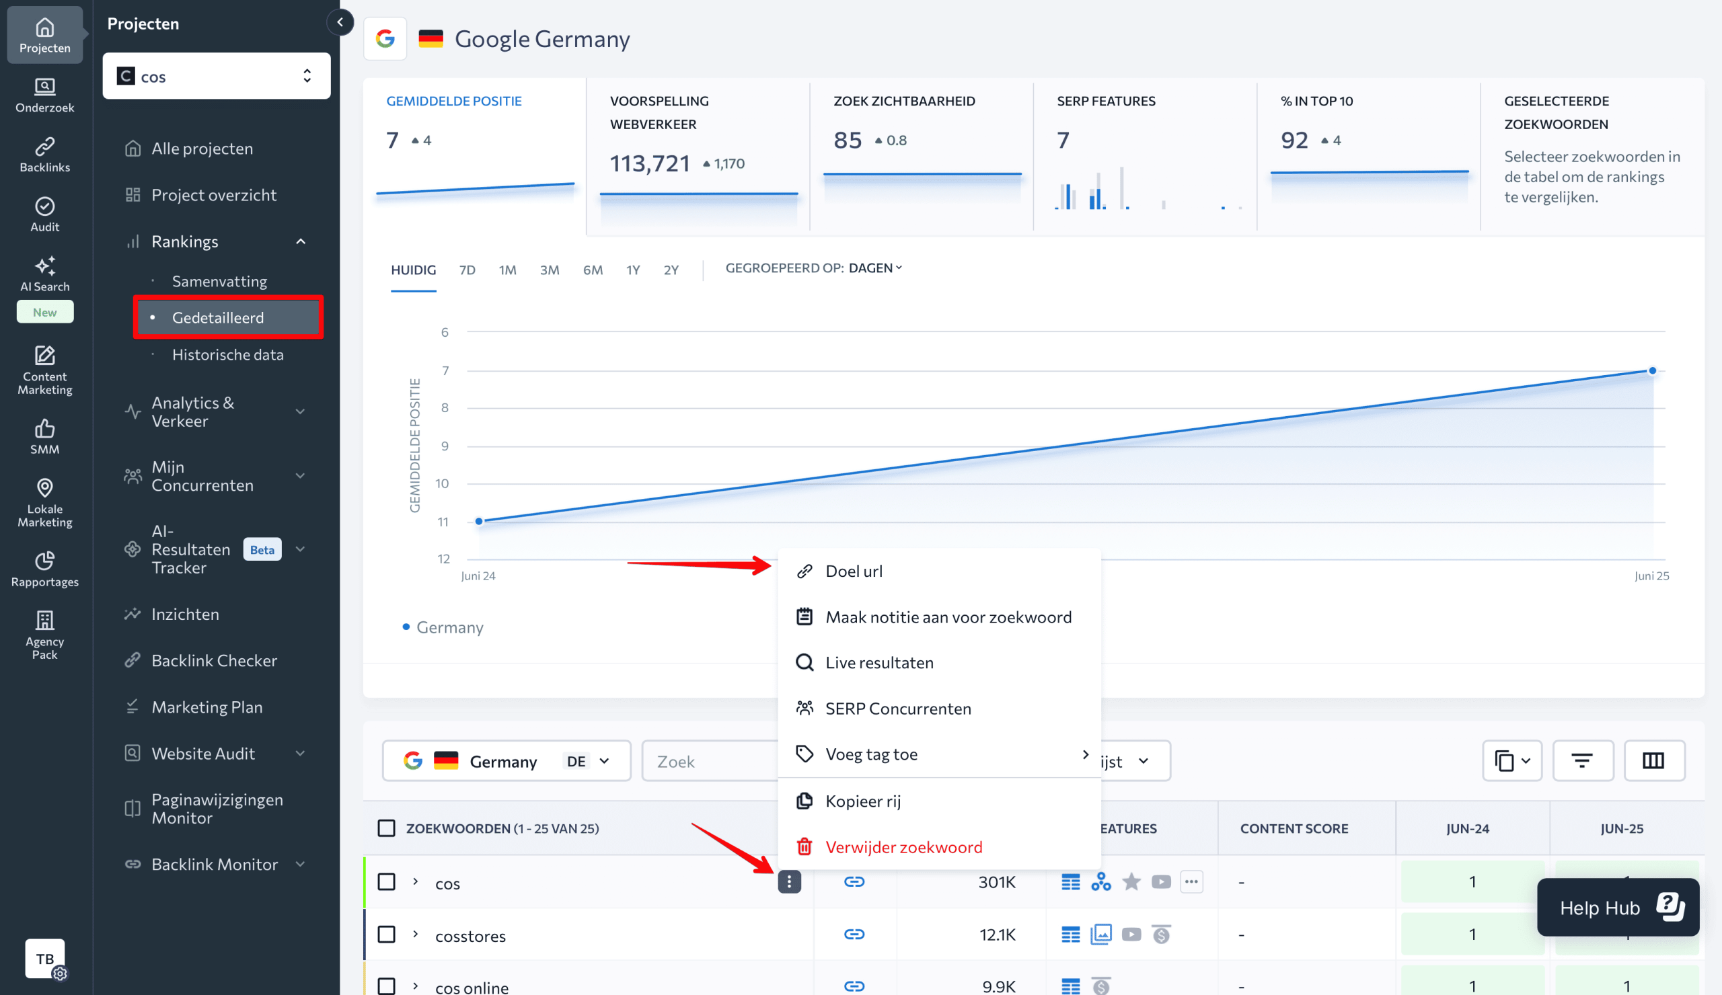Click the dollar SERP icon in cosstores row
Viewport: 1722px width, 995px height.
[1161, 934]
